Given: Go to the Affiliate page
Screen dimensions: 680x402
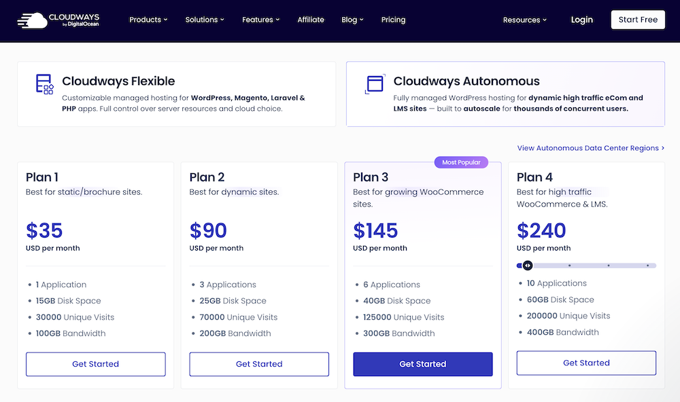Looking at the screenshot, I should (311, 20).
